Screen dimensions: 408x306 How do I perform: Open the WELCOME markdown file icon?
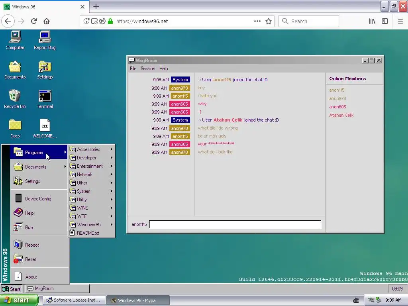pyautogui.click(x=45, y=129)
